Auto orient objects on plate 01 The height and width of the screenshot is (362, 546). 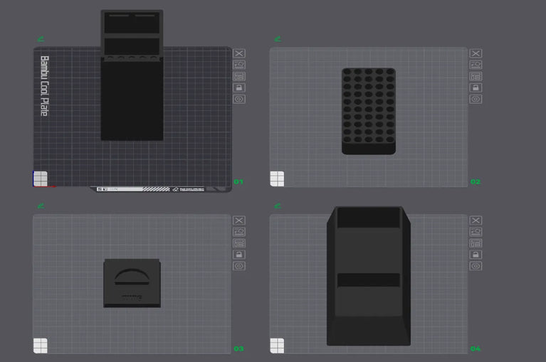click(239, 65)
